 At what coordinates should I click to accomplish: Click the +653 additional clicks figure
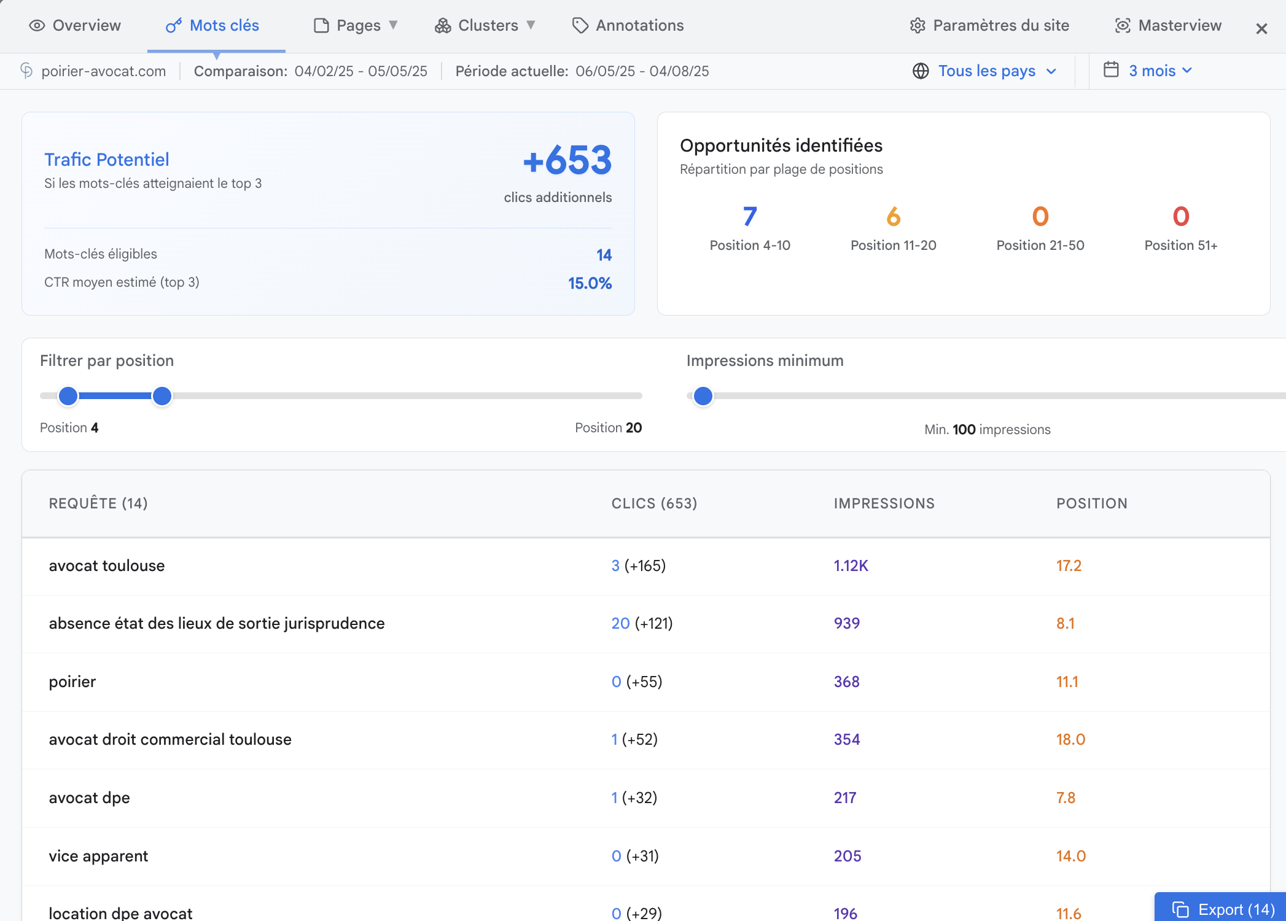[567, 160]
